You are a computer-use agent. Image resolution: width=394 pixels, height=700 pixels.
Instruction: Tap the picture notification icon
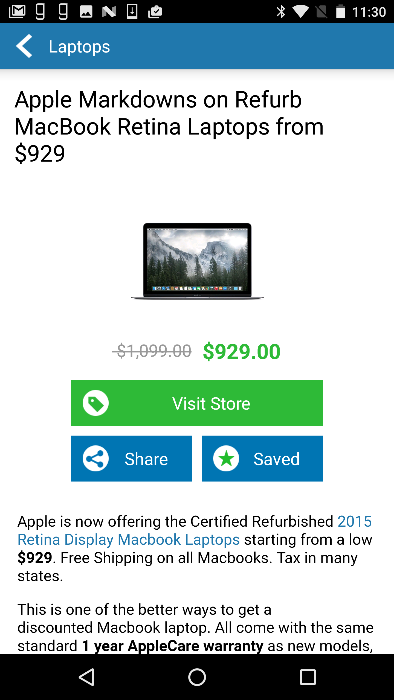pos(86,12)
